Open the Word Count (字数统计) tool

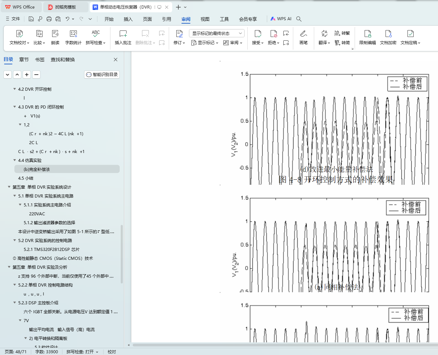click(73, 34)
